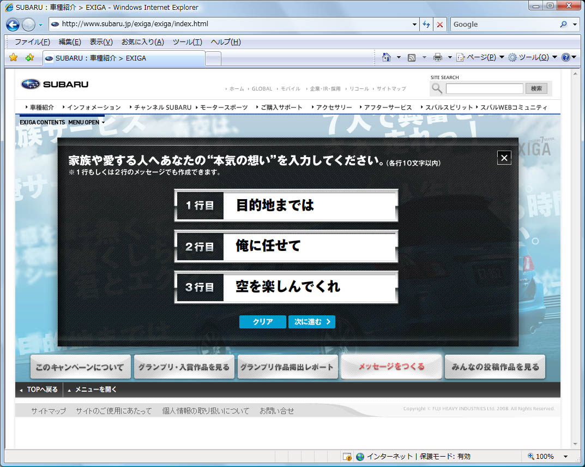Click グランプリ作品掲出レポート button
This screenshot has height=467, width=585.
coord(288,367)
